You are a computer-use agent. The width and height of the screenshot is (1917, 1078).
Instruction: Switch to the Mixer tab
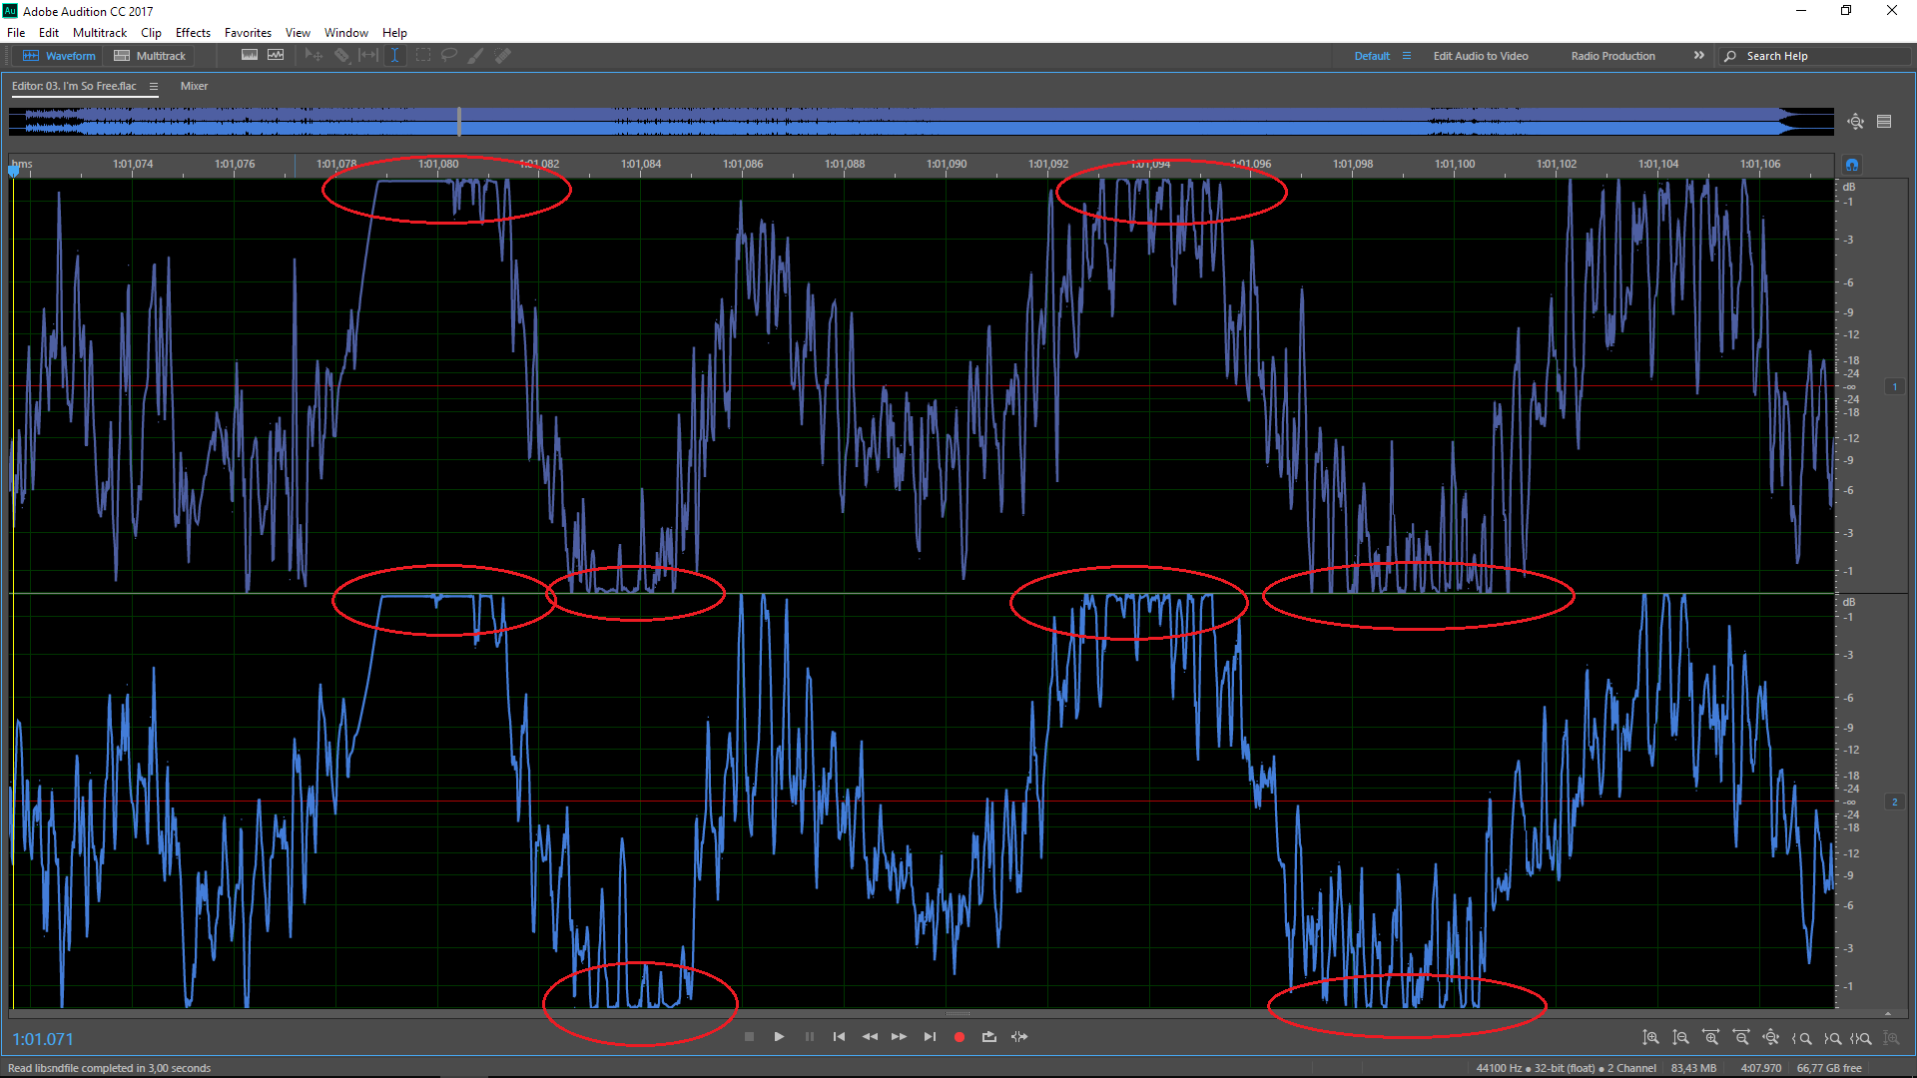(x=194, y=87)
